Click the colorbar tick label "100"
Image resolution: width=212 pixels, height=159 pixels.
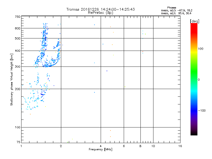(x=201, y=49)
